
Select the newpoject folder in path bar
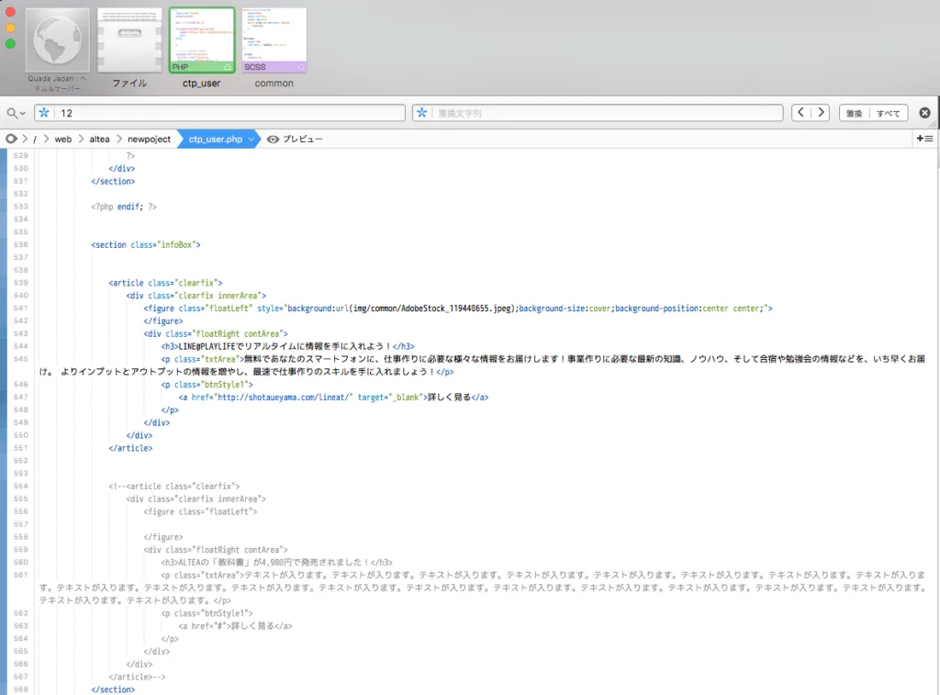pyautogui.click(x=150, y=140)
